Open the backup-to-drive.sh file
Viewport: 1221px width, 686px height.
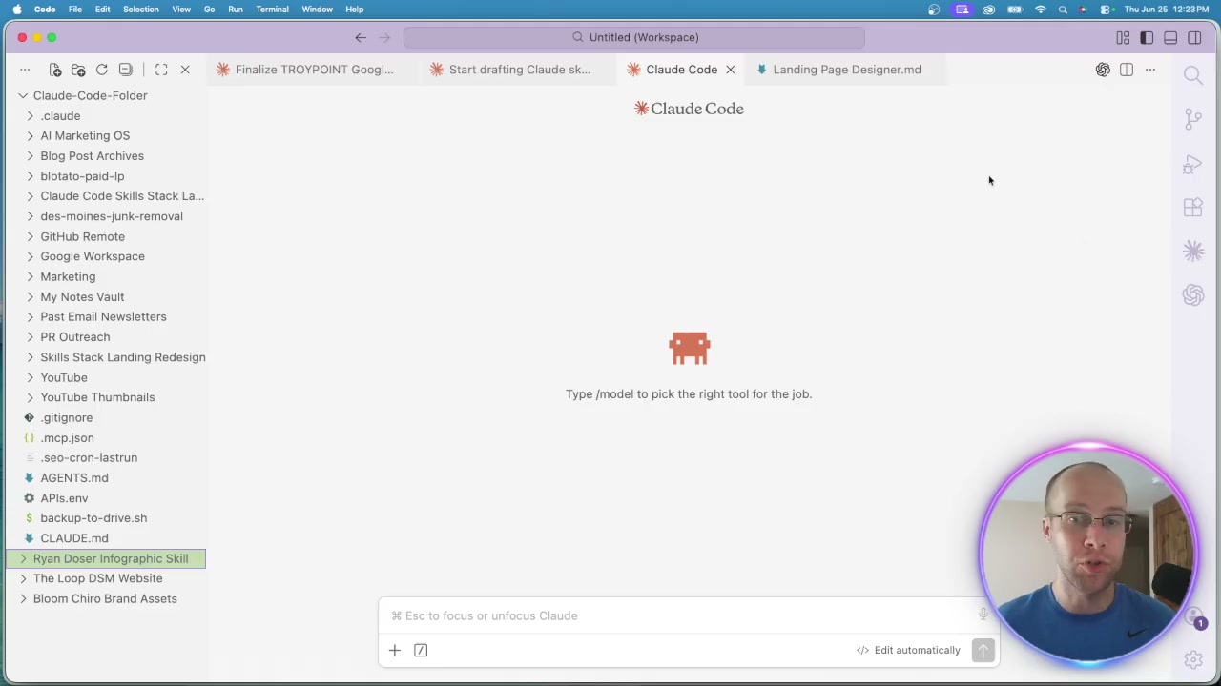[x=93, y=518]
